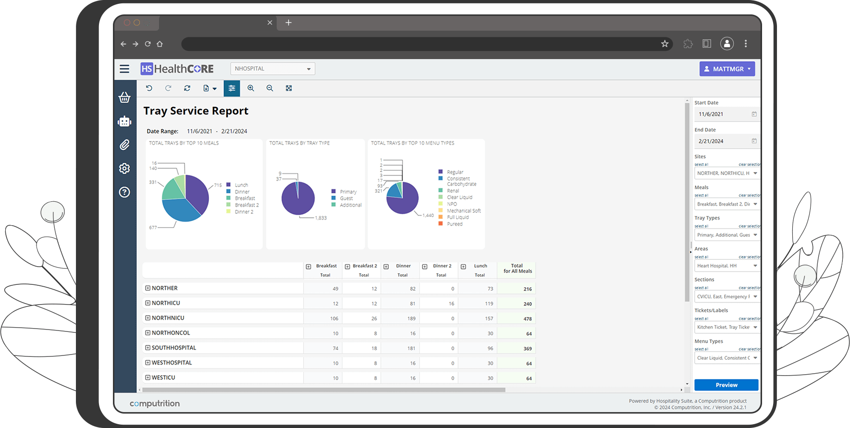Viewport: 850px width, 428px height.
Task: Expand the Breakfast column group
Action: point(308,267)
